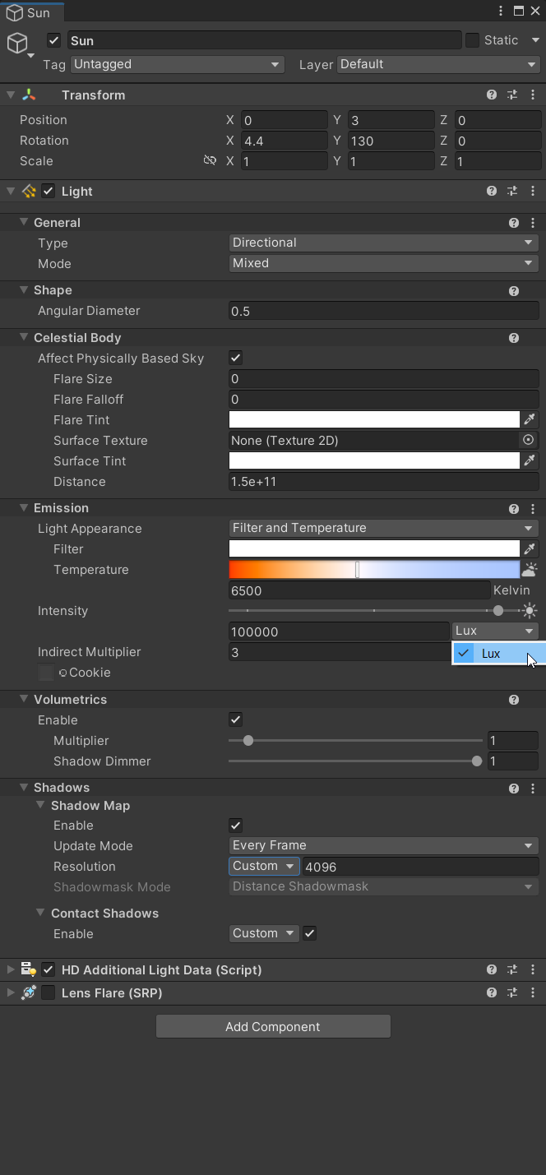546x1175 pixels.
Task: Pick Filter color with eyedropper
Action: pyautogui.click(x=530, y=548)
